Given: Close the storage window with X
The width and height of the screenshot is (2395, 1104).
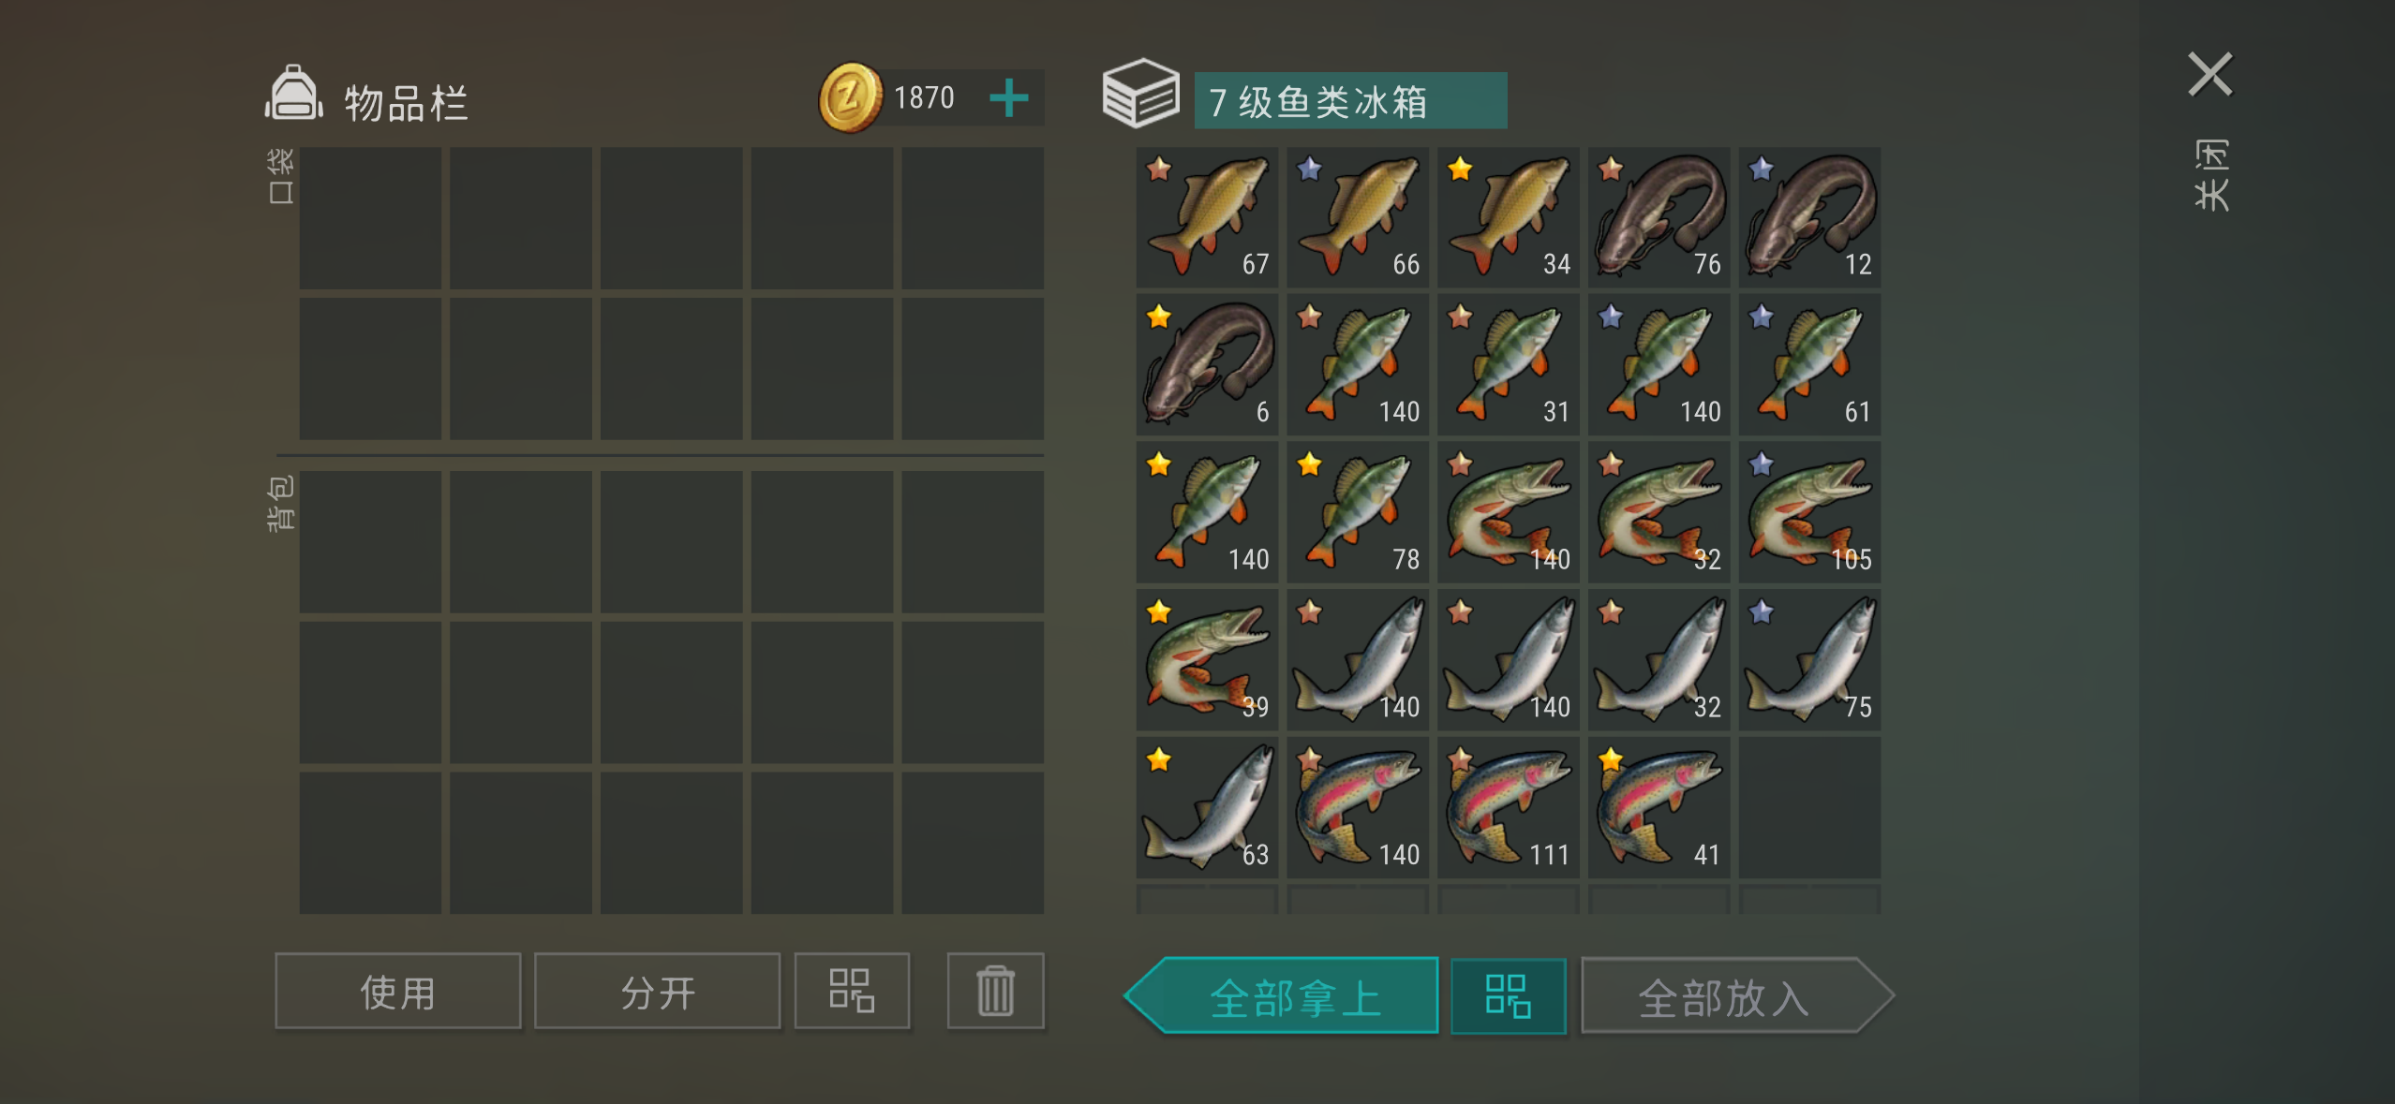Looking at the screenshot, I should [x=2210, y=75].
